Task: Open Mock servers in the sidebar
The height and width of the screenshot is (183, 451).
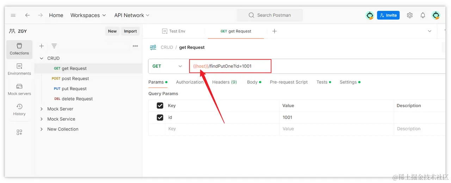Action: tap(19, 90)
